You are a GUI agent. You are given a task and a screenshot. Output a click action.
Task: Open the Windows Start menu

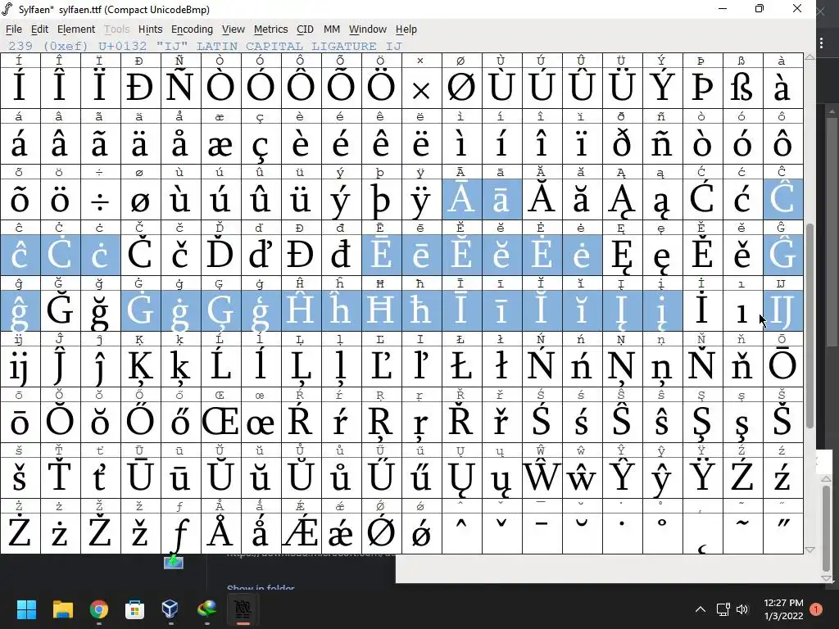(x=26, y=609)
